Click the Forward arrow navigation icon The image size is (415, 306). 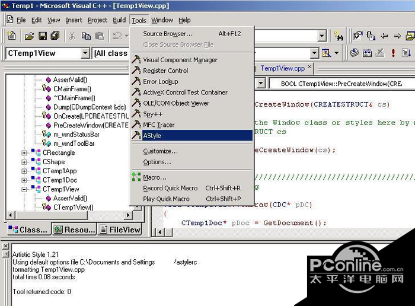point(397,36)
